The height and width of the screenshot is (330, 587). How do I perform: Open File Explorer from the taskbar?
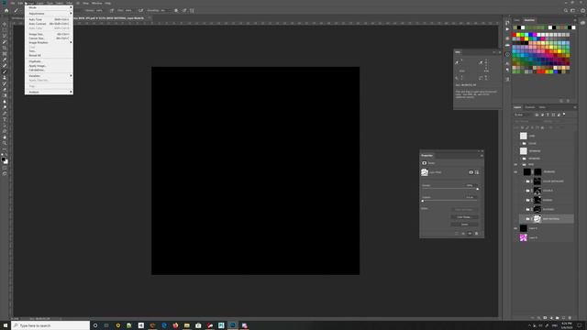point(186,325)
